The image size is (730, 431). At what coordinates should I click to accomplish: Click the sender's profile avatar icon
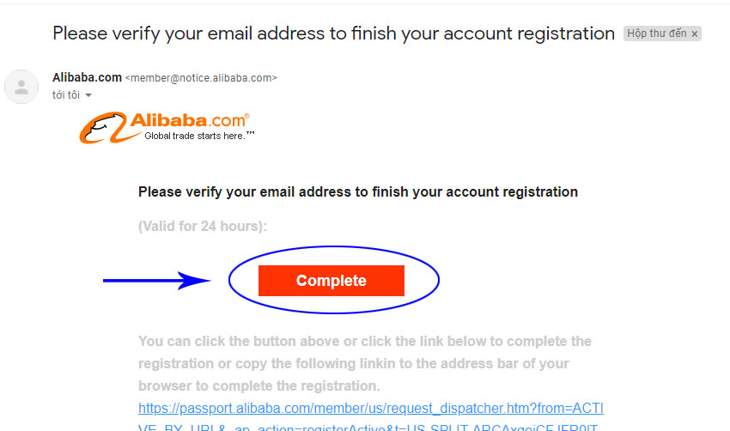(x=21, y=87)
